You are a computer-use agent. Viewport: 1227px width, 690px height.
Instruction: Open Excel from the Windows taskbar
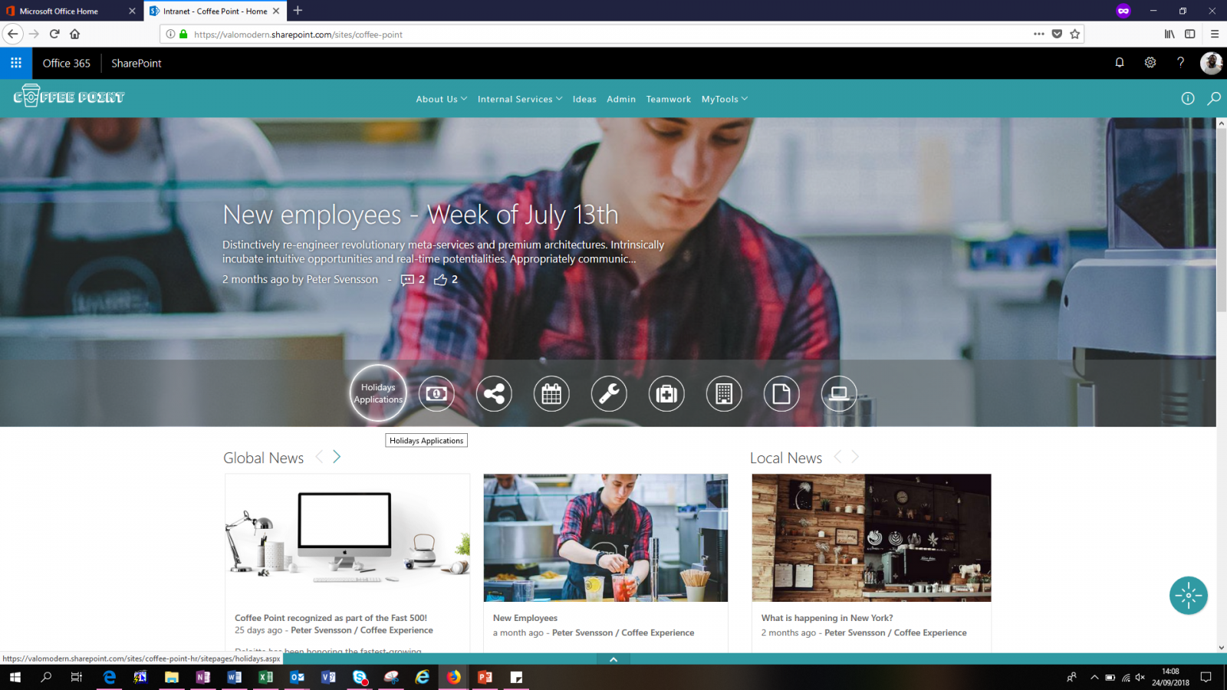click(265, 677)
